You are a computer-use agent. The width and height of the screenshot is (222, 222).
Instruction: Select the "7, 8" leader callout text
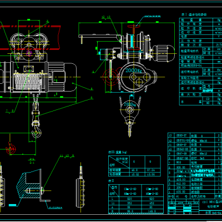[x=10, y=111]
